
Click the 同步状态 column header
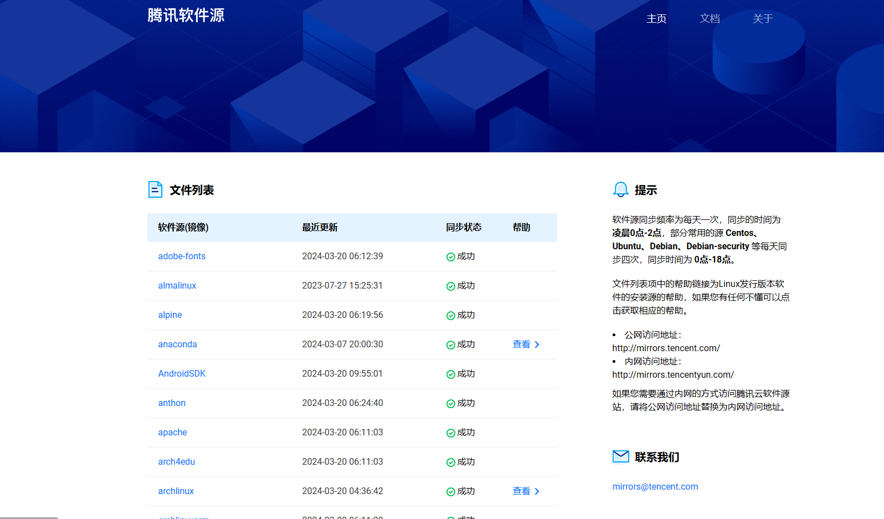pyautogui.click(x=464, y=227)
